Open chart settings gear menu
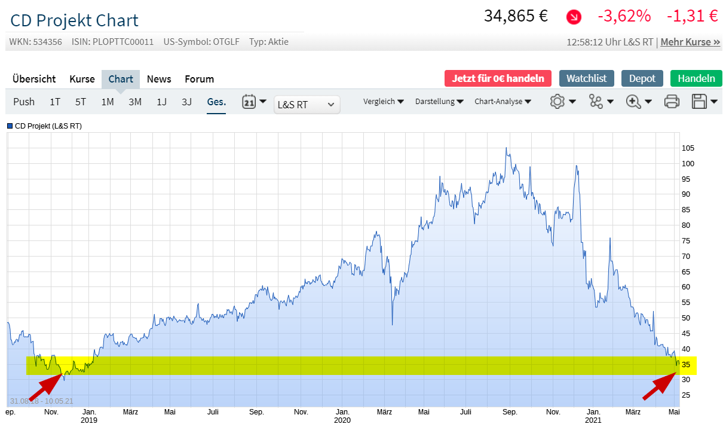The image size is (726, 427). coord(563,102)
